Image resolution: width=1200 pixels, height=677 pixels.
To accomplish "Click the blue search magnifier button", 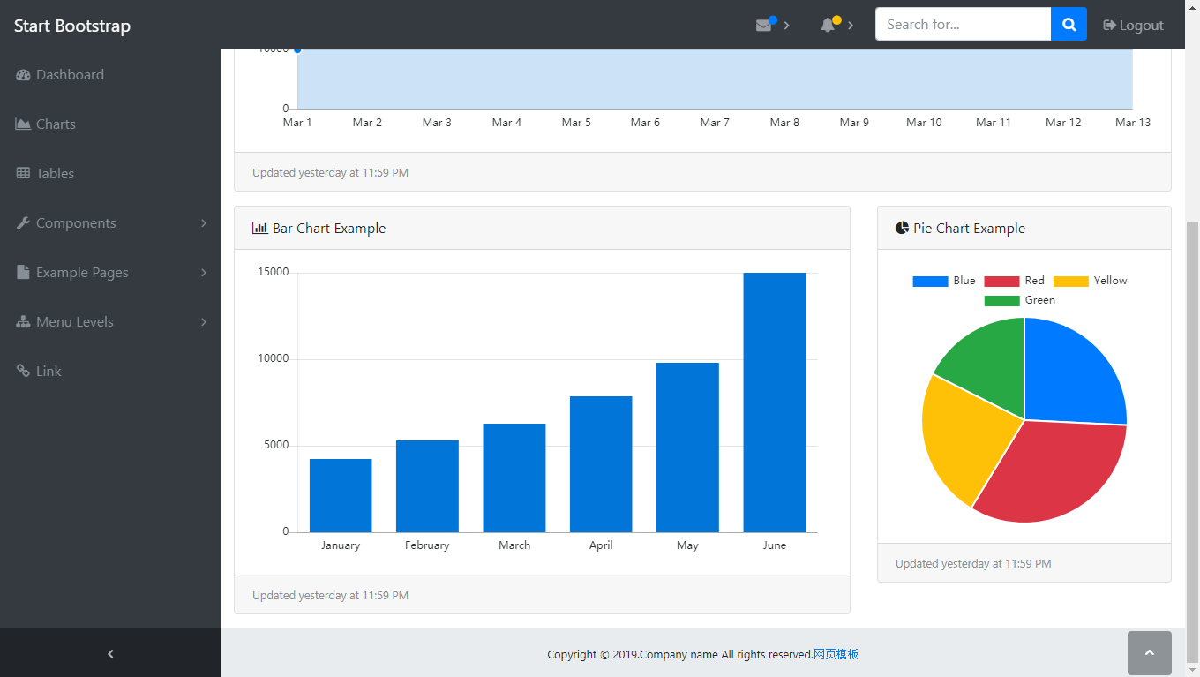I will 1069,25.
